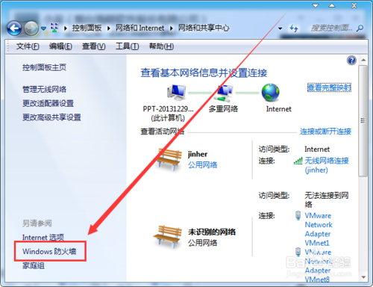Close the window with the X button
373x287 pixels.
[x=354, y=5]
